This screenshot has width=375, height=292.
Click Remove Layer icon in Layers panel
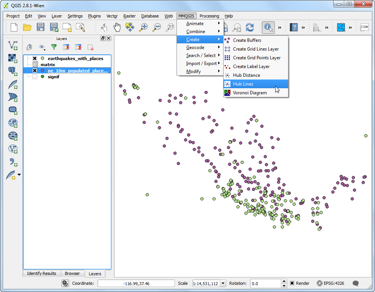tap(90, 47)
